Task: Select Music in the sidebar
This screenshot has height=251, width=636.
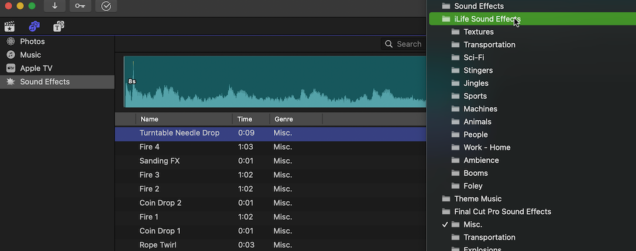Action: (x=30, y=55)
